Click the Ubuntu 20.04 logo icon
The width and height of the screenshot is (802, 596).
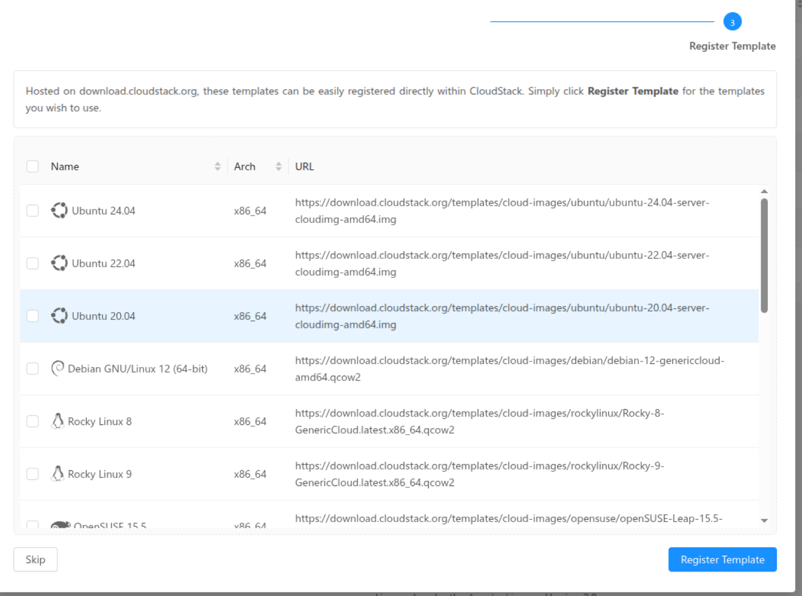tap(59, 316)
